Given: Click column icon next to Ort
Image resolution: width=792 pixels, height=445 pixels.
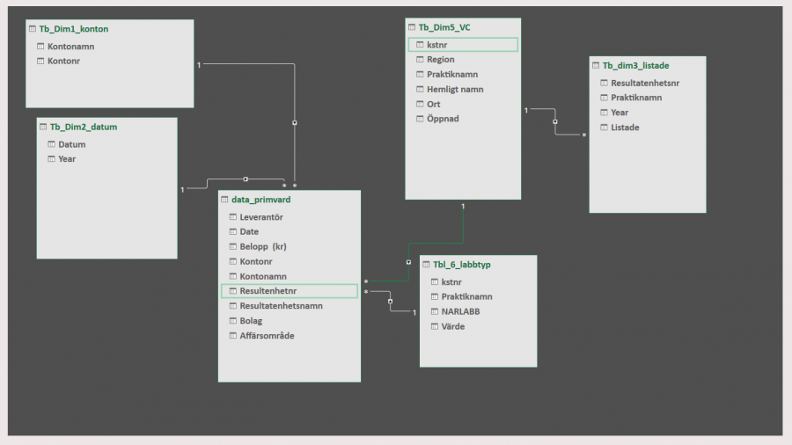Looking at the screenshot, I should pos(420,105).
